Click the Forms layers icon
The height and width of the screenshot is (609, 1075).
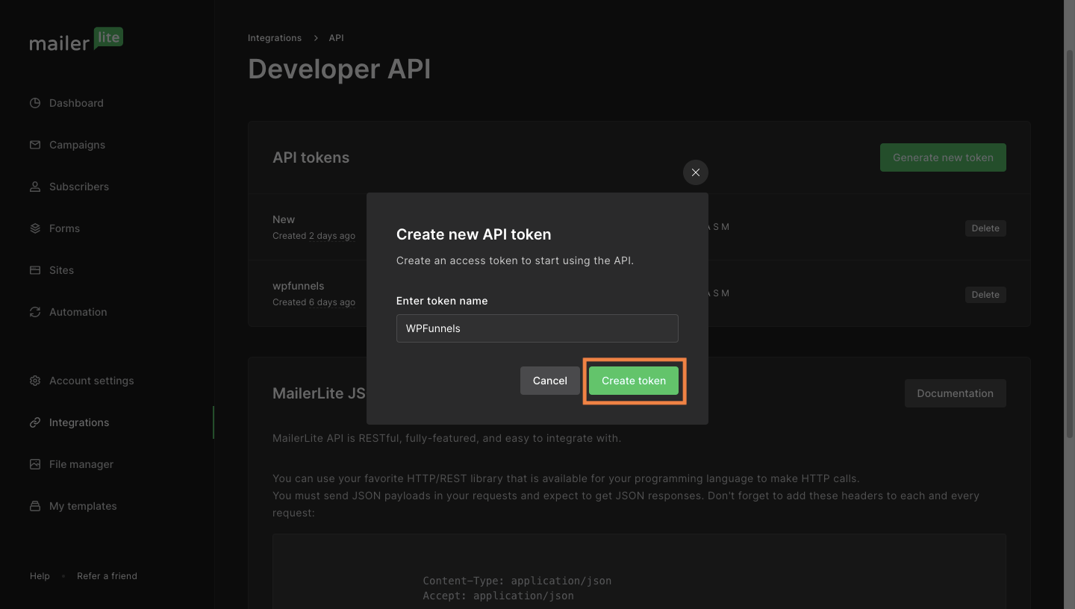[x=35, y=228]
